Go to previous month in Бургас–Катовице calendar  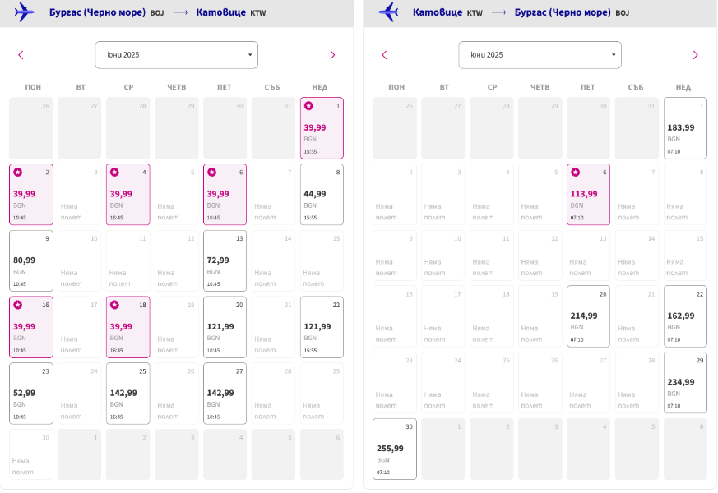21,55
